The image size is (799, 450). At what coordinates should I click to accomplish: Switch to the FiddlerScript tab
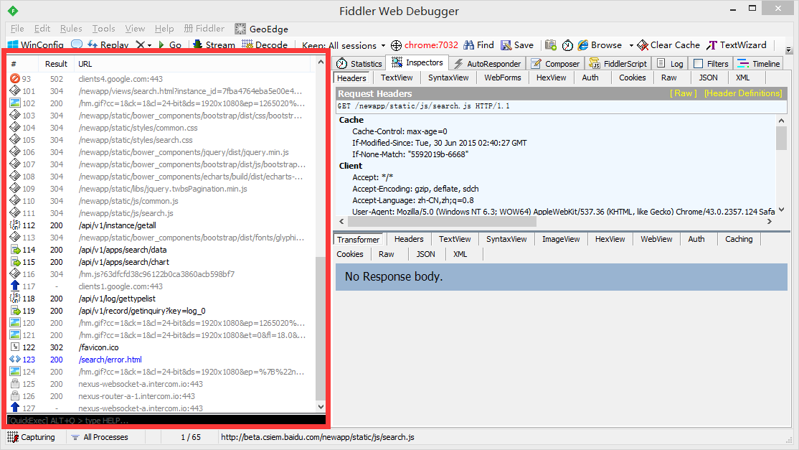[618, 64]
